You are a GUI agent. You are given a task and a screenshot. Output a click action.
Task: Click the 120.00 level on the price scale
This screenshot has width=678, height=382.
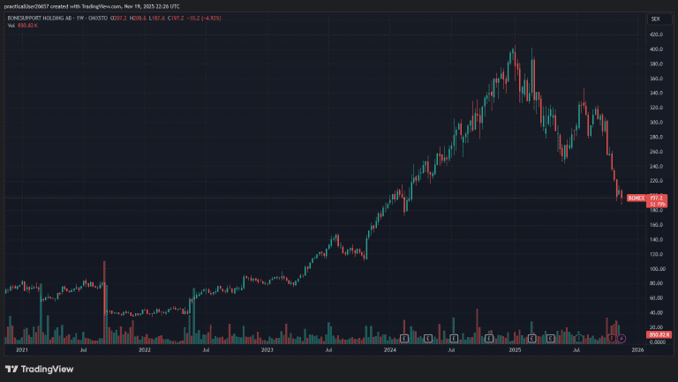[x=655, y=254]
